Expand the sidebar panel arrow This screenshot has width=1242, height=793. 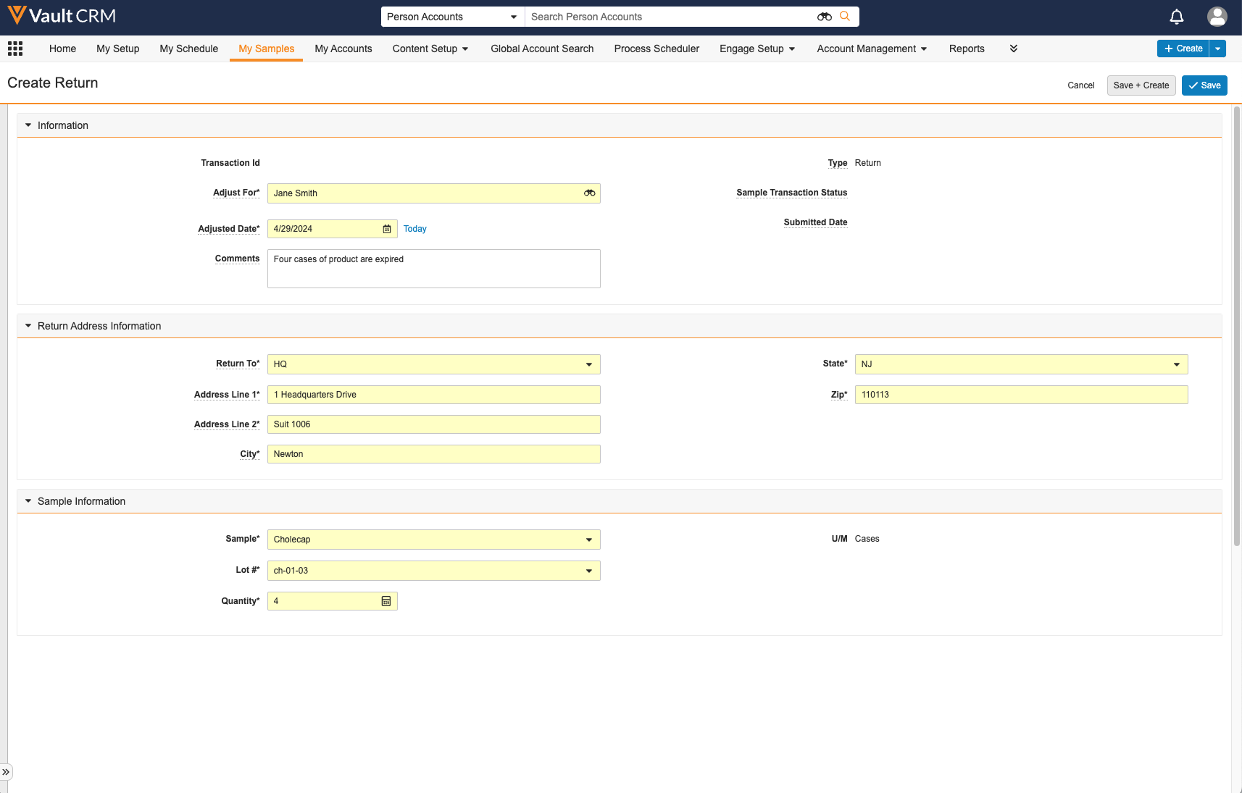pos(6,772)
